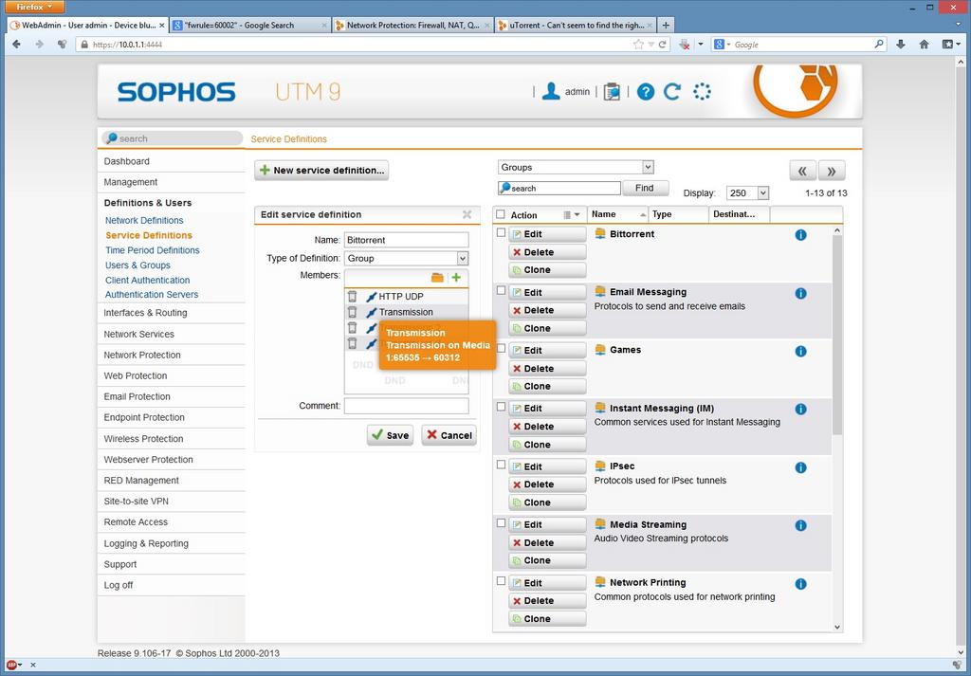The width and height of the screenshot is (971, 676).
Task: Click the browser back arrow
Action: pyautogui.click(x=17, y=44)
